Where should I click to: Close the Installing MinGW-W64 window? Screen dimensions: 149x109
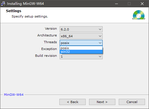pyautogui.click(x=142, y=4)
